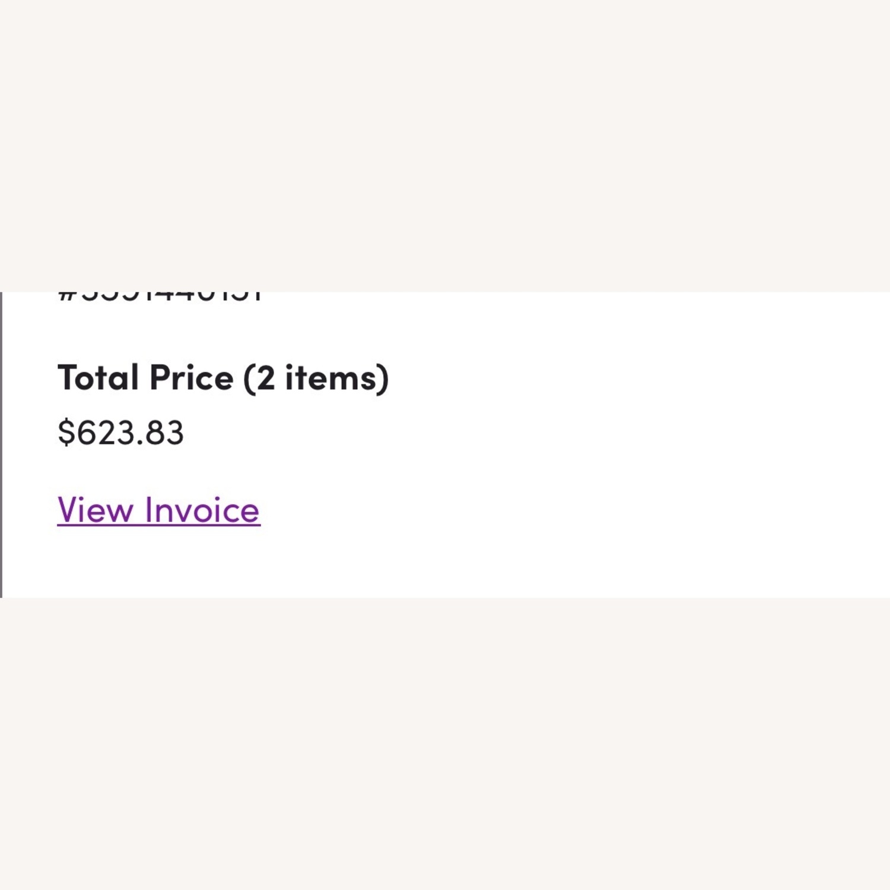
Task: Click beige background above the order card
Action: tap(445, 148)
